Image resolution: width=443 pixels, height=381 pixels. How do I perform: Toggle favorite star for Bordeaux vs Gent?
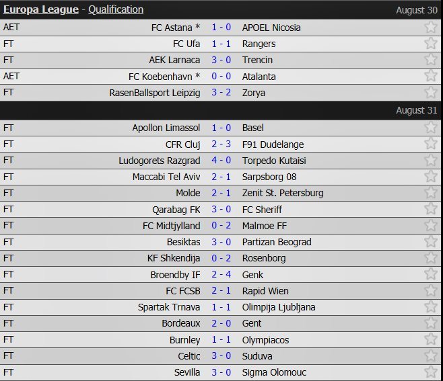[x=430, y=323]
